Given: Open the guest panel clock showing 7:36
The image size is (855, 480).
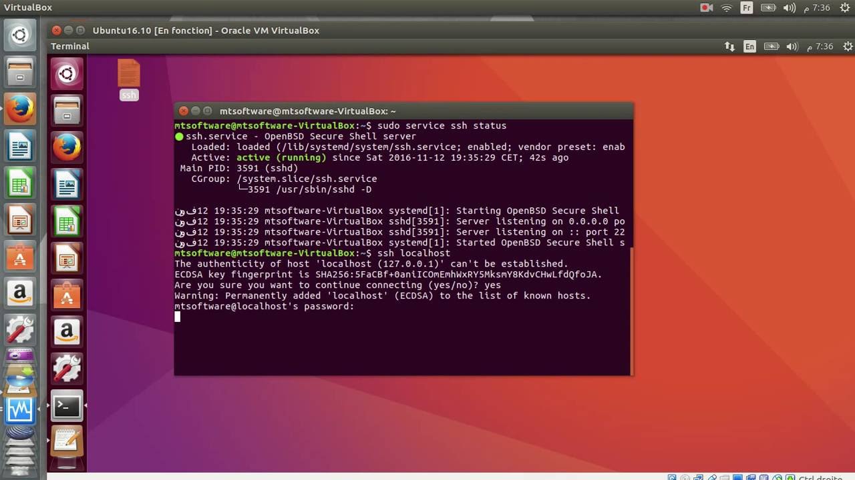Looking at the screenshot, I should 820,47.
